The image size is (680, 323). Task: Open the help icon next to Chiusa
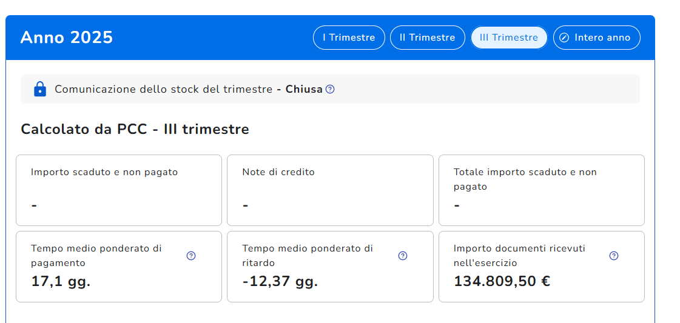[330, 89]
